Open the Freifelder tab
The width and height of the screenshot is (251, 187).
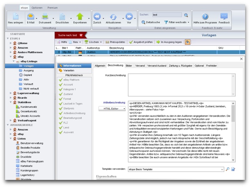211,66
